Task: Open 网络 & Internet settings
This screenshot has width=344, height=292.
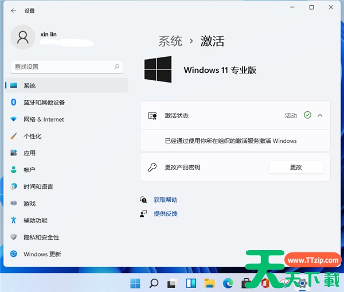Action: (67, 119)
